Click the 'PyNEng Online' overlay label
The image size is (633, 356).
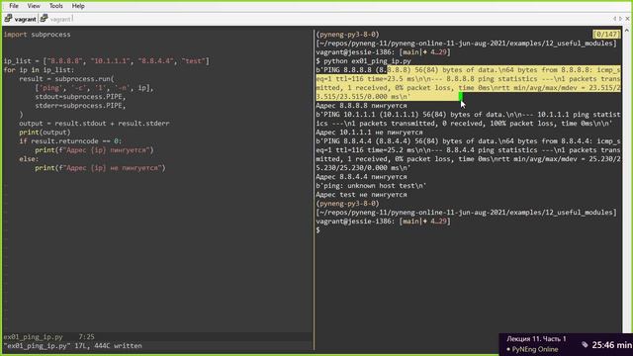click(535, 349)
